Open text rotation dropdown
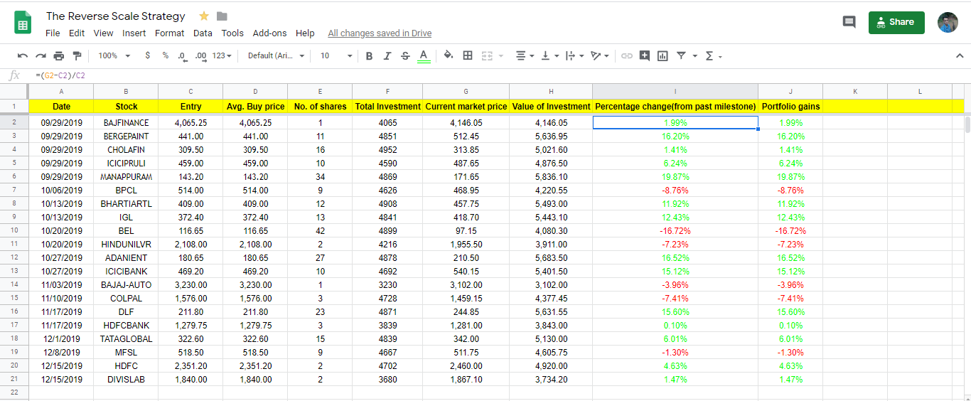971x401 pixels. pyautogui.click(x=600, y=55)
